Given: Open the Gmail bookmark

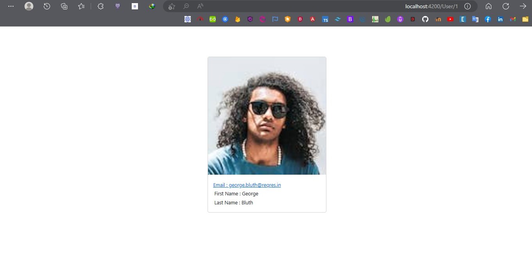Looking at the screenshot, I should (512, 19).
